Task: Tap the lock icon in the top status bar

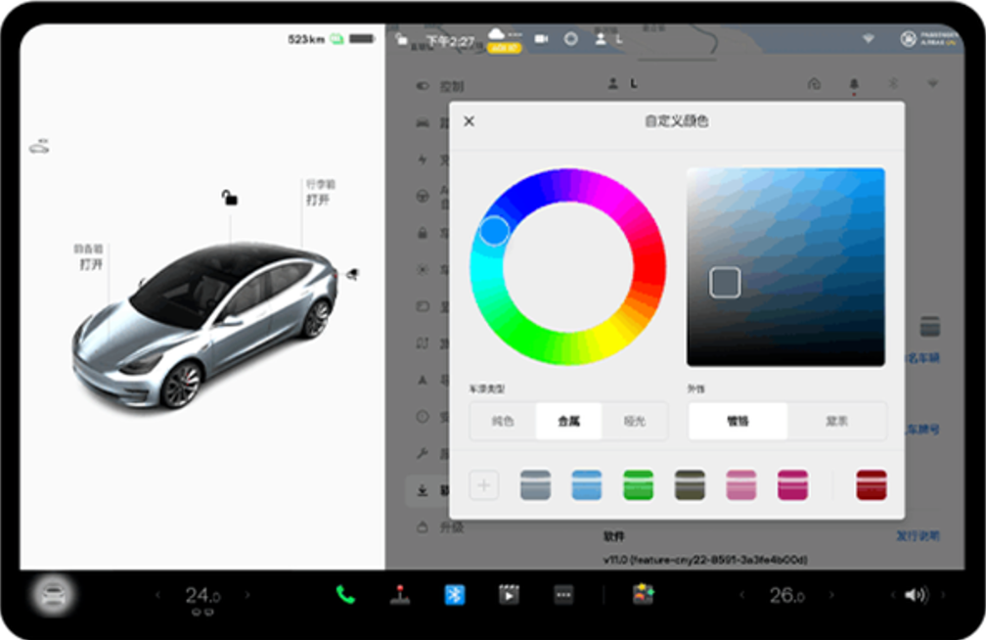Action: click(401, 40)
